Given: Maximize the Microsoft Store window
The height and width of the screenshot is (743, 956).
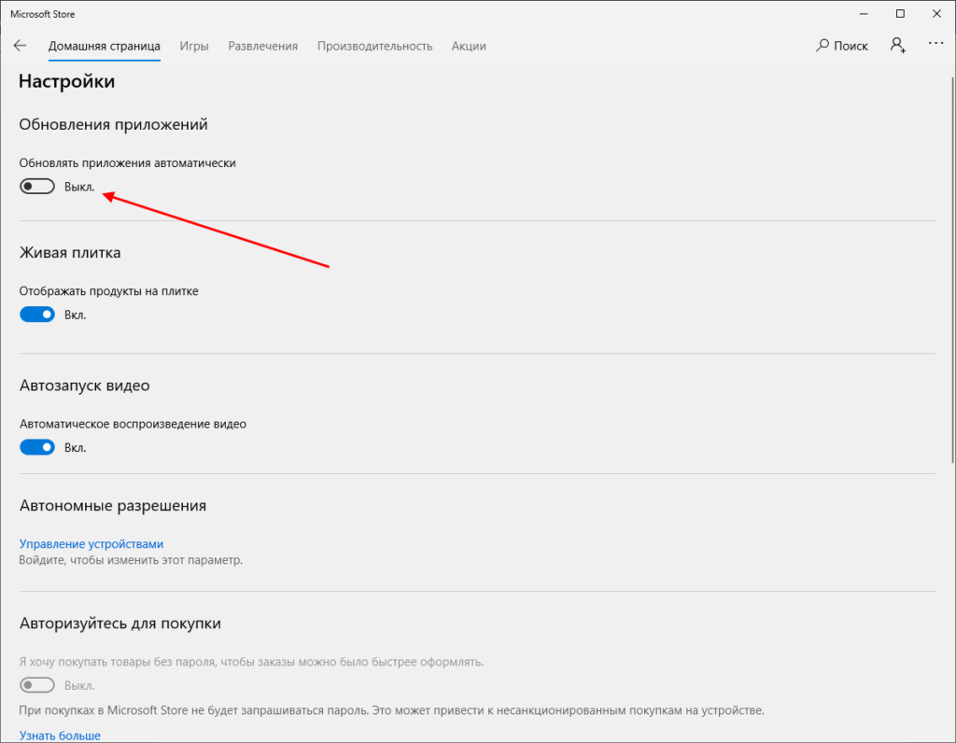Looking at the screenshot, I should click(x=900, y=13).
